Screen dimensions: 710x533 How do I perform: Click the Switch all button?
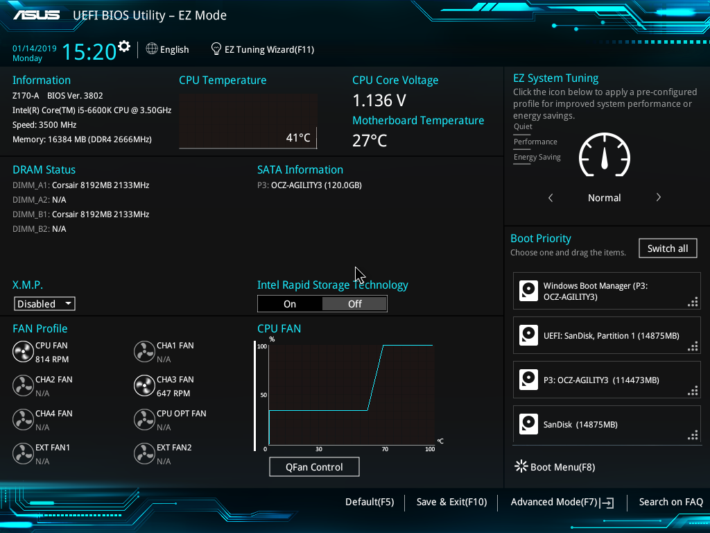click(x=667, y=248)
